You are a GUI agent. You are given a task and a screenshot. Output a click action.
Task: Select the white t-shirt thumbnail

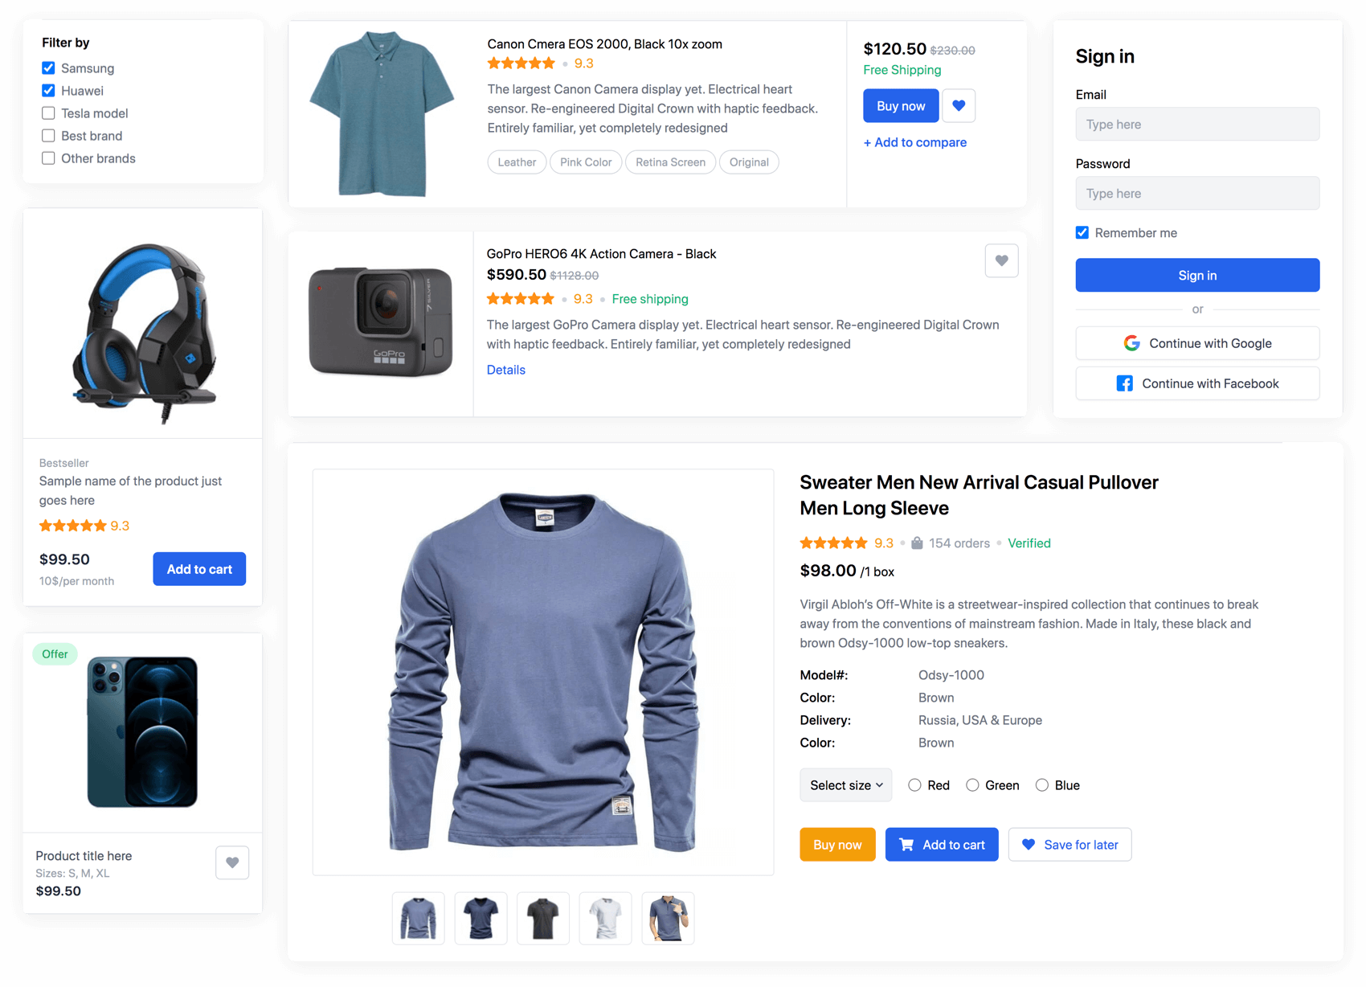(605, 918)
